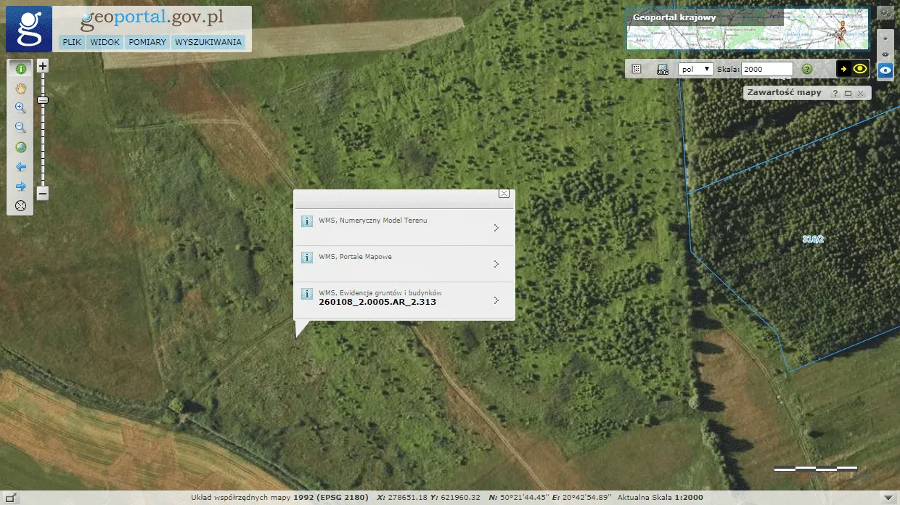Expand WMS Numeryczny Model Terenu entry
Viewport: 900px width, 505px height.
point(496,228)
